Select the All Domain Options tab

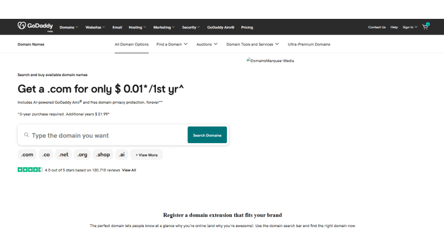[132, 44]
